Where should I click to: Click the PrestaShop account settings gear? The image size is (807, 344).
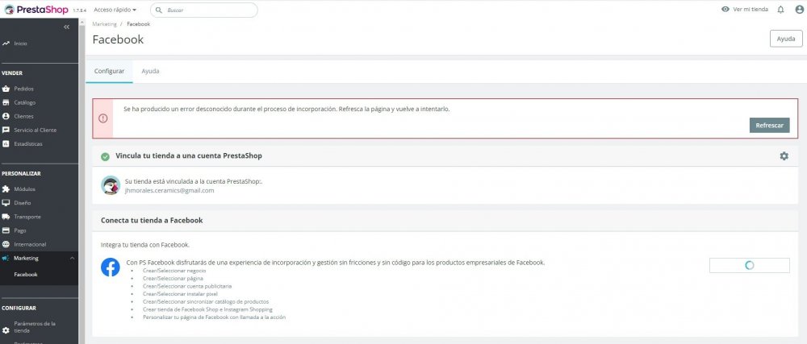click(784, 155)
